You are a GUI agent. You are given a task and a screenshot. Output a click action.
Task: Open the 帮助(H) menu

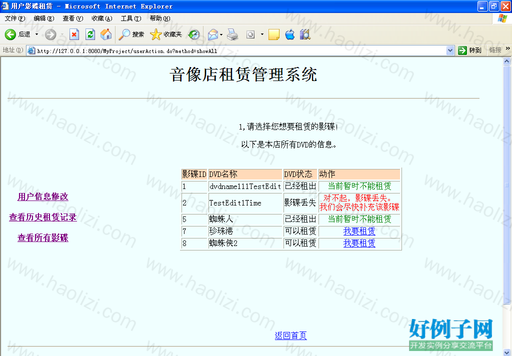point(160,18)
